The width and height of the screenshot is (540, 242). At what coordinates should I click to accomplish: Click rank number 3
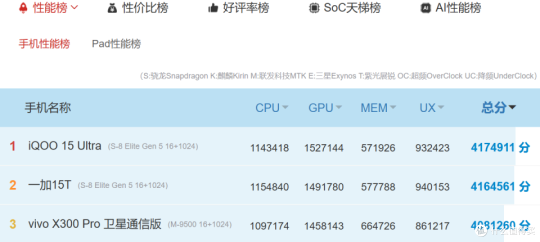(x=12, y=224)
